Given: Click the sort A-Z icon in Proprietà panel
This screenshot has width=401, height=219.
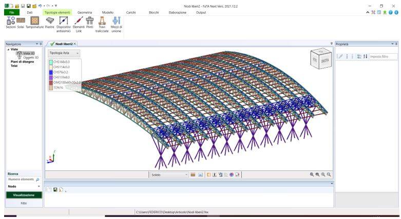Looking at the screenshot, I should coord(365,56).
